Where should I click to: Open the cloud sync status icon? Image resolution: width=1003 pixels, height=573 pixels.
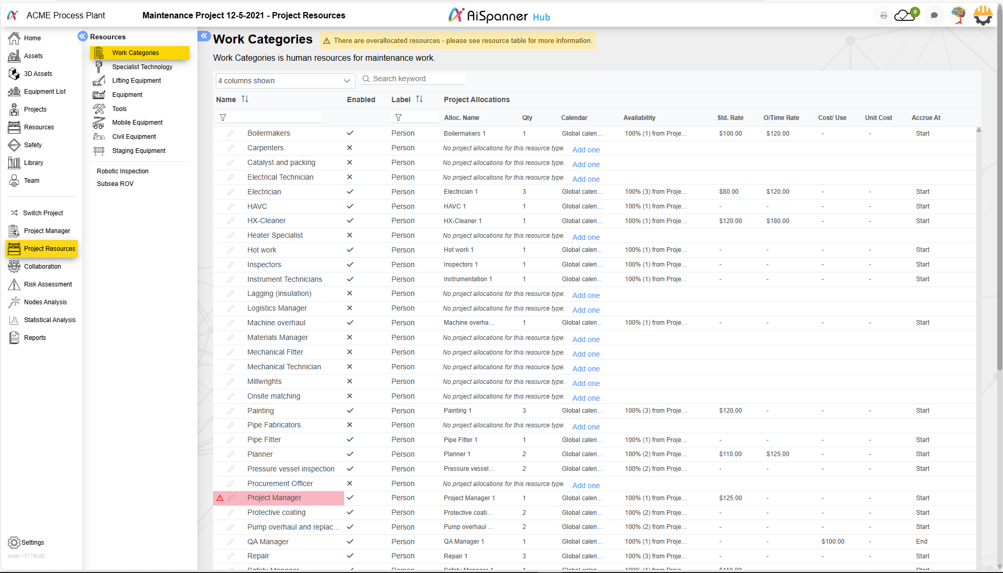(906, 15)
